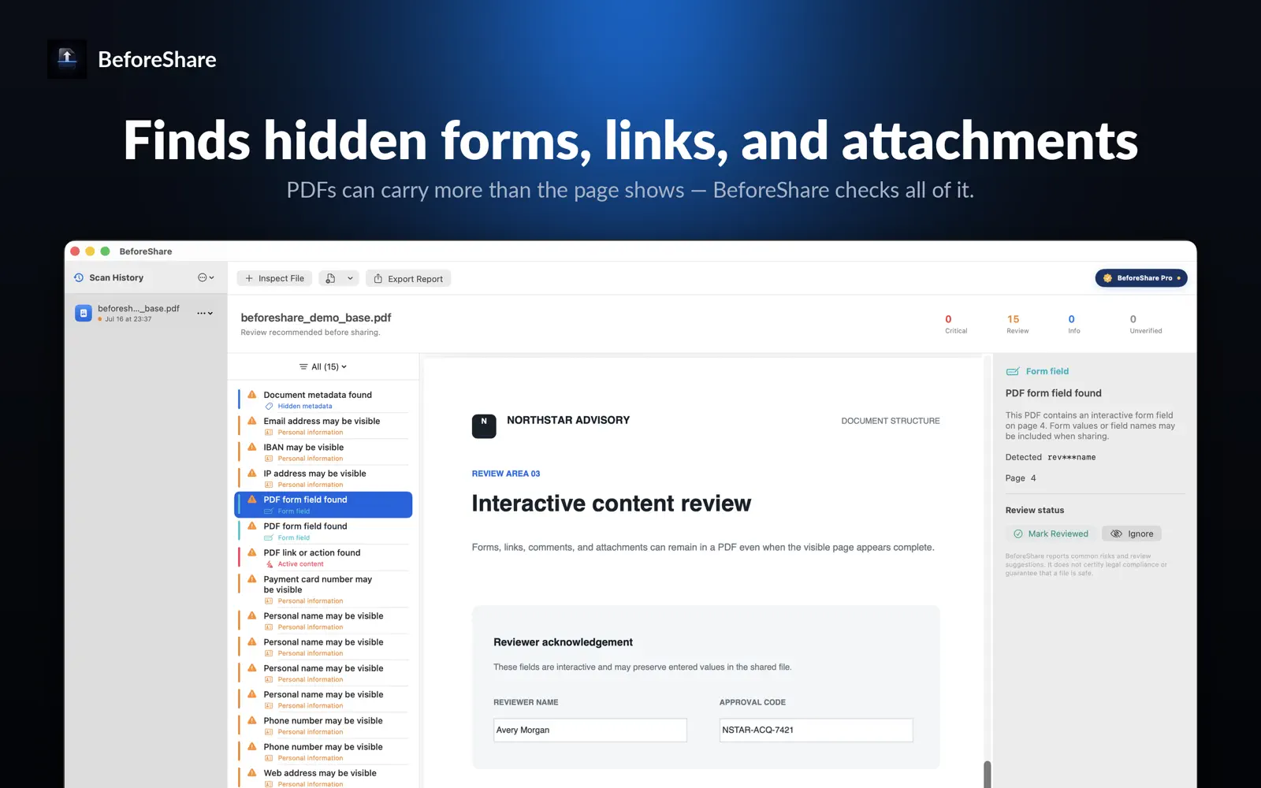Select the Unverified count filter
1261x788 pixels.
coord(1145,324)
